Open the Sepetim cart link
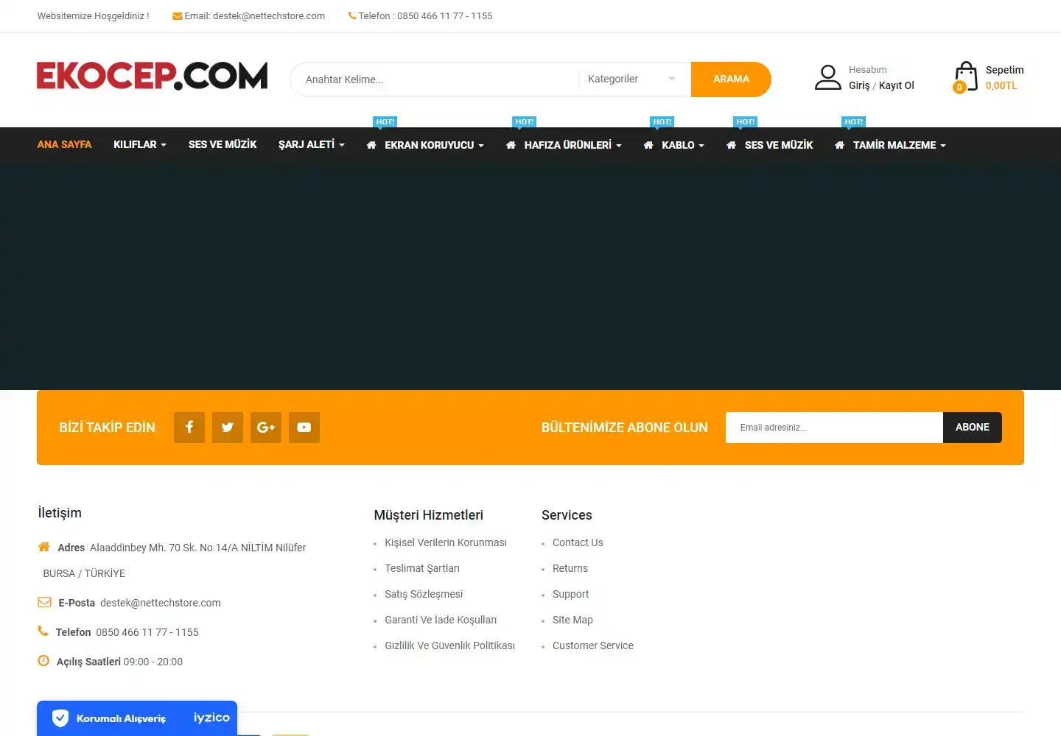 tap(1005, 70)
